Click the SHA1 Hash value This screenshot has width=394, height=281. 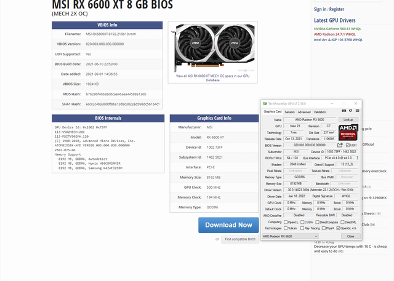123,104
